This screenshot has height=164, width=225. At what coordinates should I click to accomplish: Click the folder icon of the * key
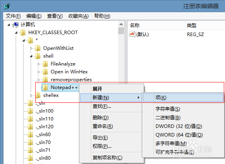point(30,40)
